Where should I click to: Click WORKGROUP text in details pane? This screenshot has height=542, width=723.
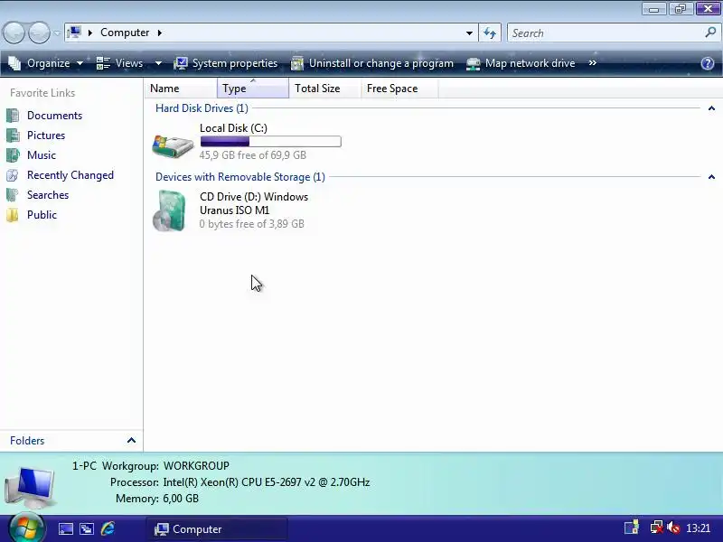click(196, 466)
